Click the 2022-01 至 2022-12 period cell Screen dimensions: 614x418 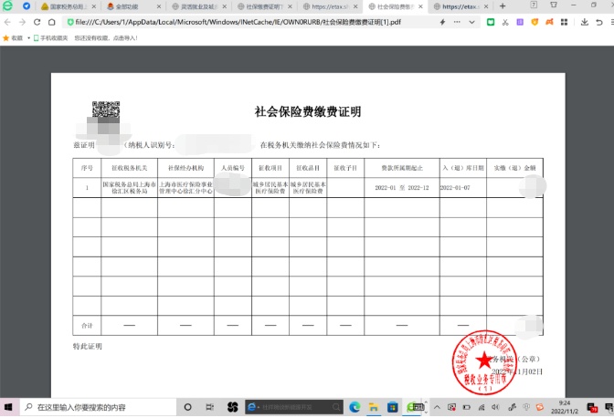tap(402, 188)
